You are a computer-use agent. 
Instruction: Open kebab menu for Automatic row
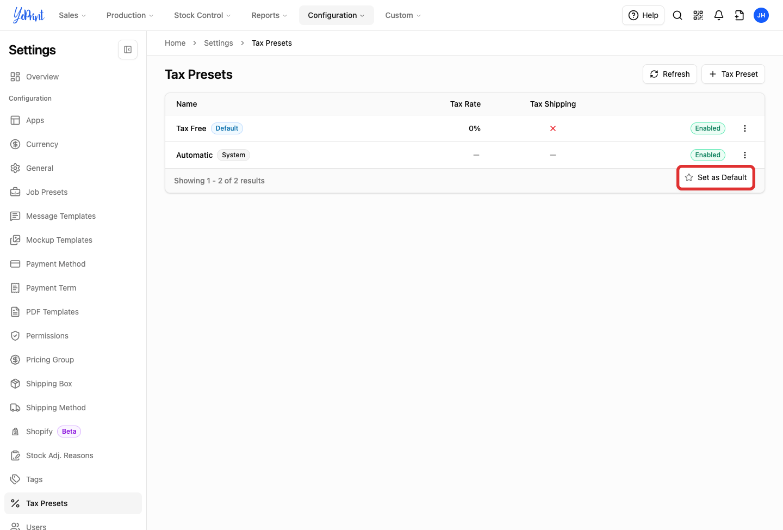(745, 155)
